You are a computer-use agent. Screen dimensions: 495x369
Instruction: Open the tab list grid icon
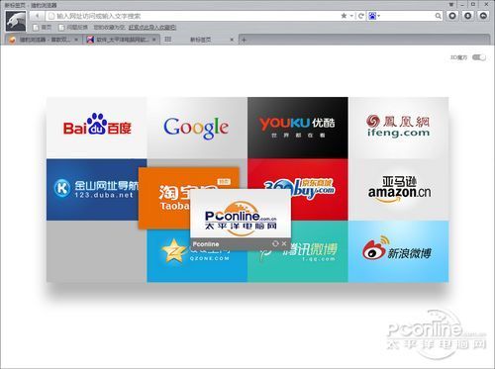coord(167,40)
